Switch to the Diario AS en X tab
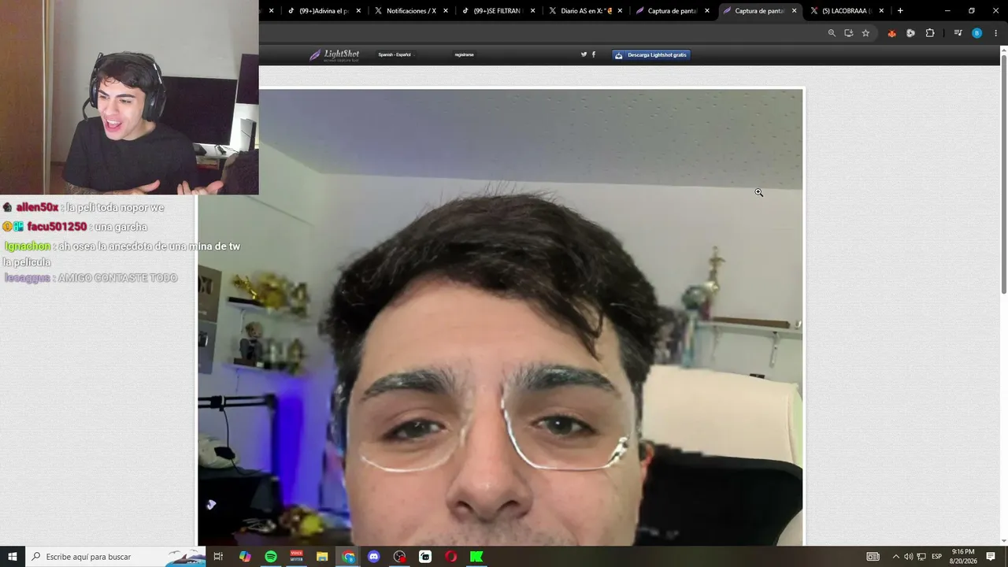The height and width of the screenshot is (567, 1008). point(586,11)
